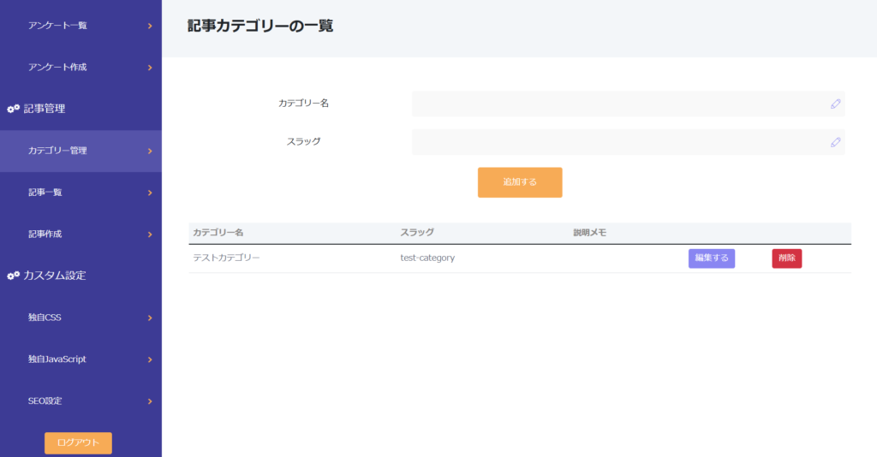Image resolution: width=877 pixels, height=457 pixels.
Task: Delete テストカテゴリー with 削除 button
Action: 787,258
